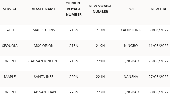170x96 pixels.
Task: Click the 222N new voyage cell
Action: [100, 92]
